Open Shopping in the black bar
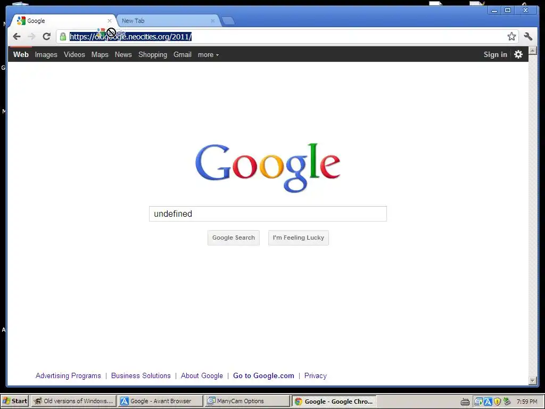 click(153, 55)
